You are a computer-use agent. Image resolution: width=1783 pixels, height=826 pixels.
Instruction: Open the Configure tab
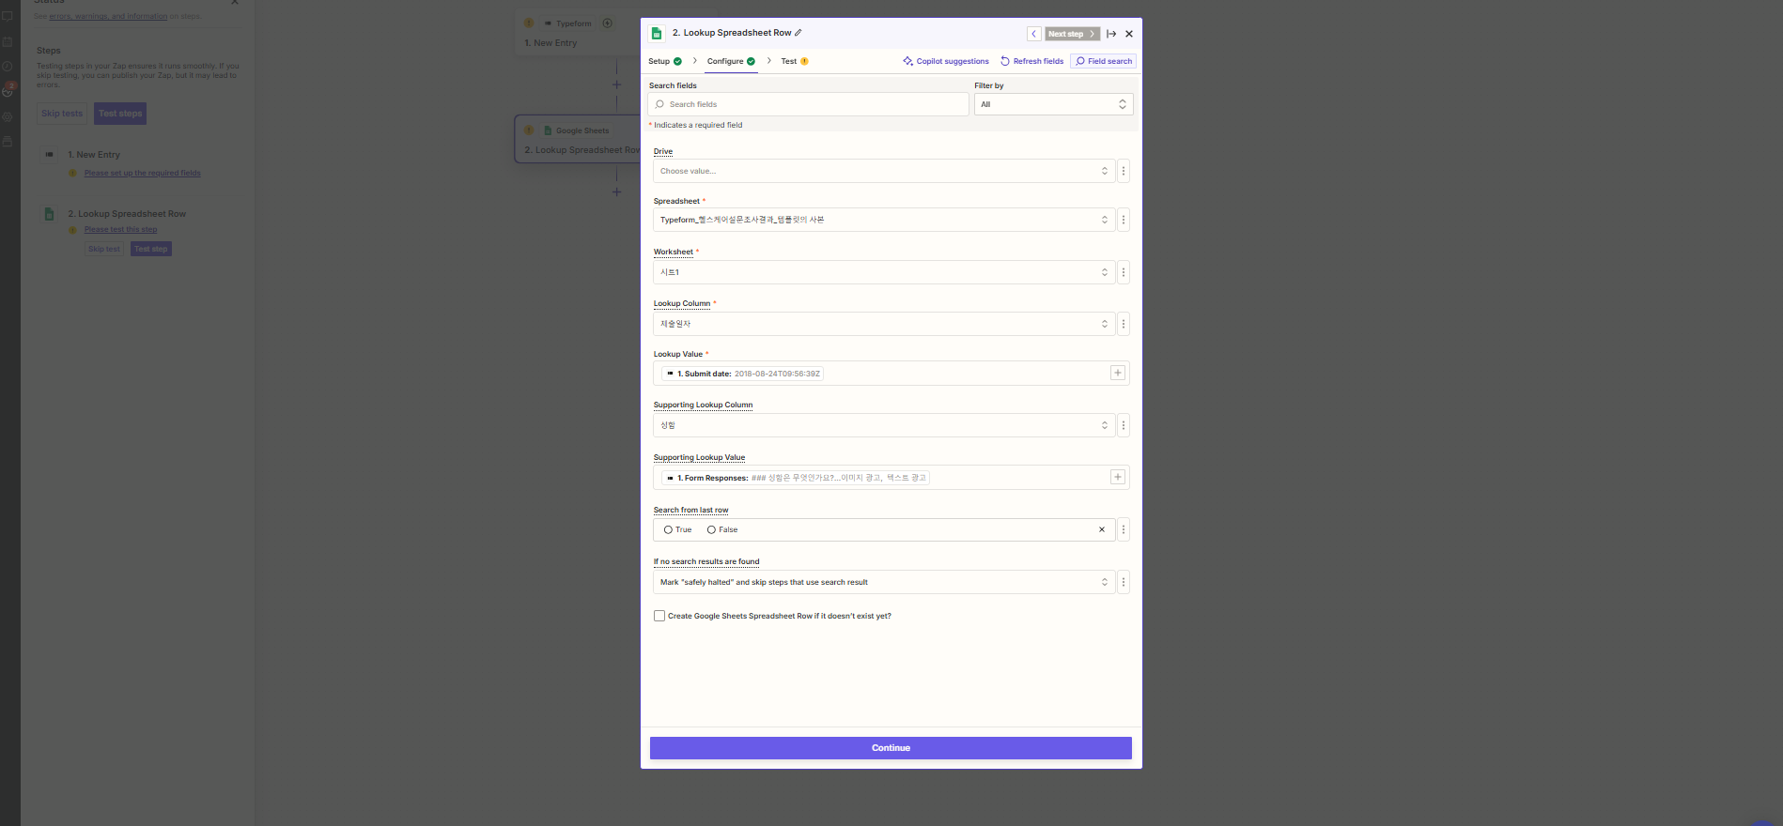tap(731, 61)
